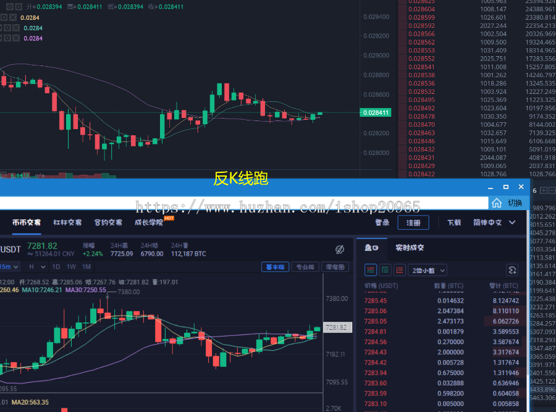
Task: Select the sell order priced 7285.45
Action: (x=442, y=301)
